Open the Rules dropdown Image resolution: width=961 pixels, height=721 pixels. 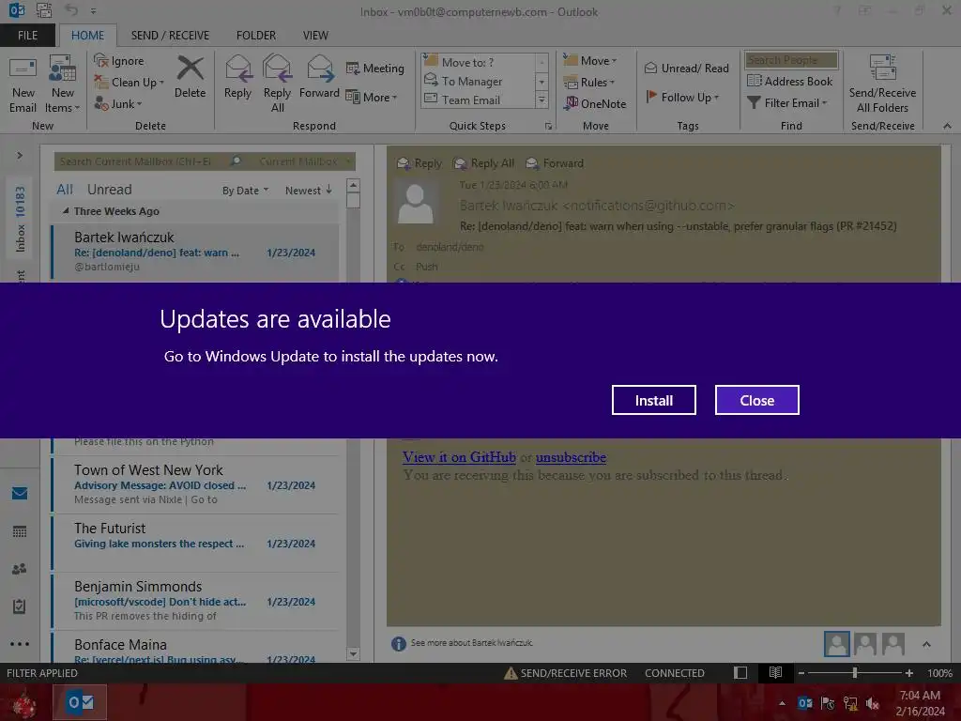coord(589,83)
